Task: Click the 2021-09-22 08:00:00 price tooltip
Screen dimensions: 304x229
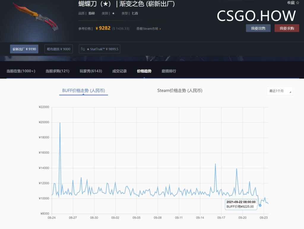Action: click(x=241, y=204)
